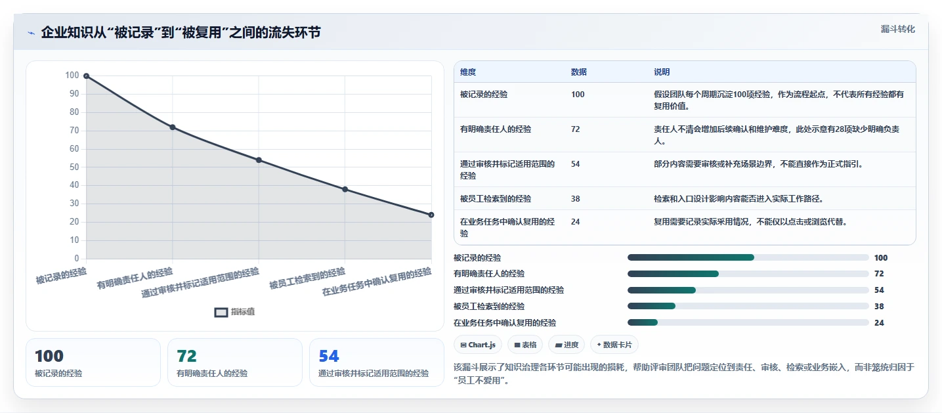Open the stat card showing 100
Viewport: 942px width, 413px height.
point(93,362)
